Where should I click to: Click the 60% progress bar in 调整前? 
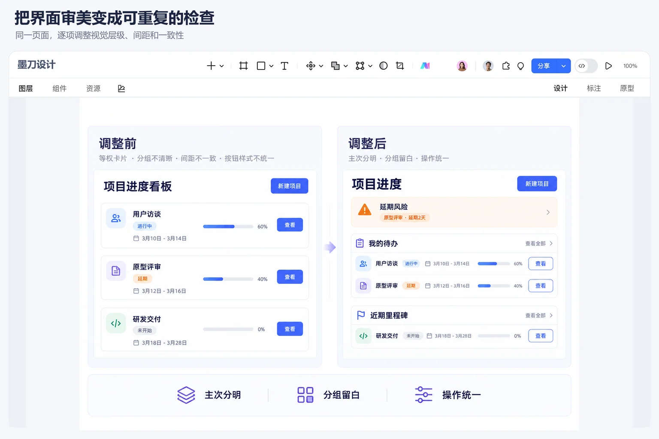point(228,226)
